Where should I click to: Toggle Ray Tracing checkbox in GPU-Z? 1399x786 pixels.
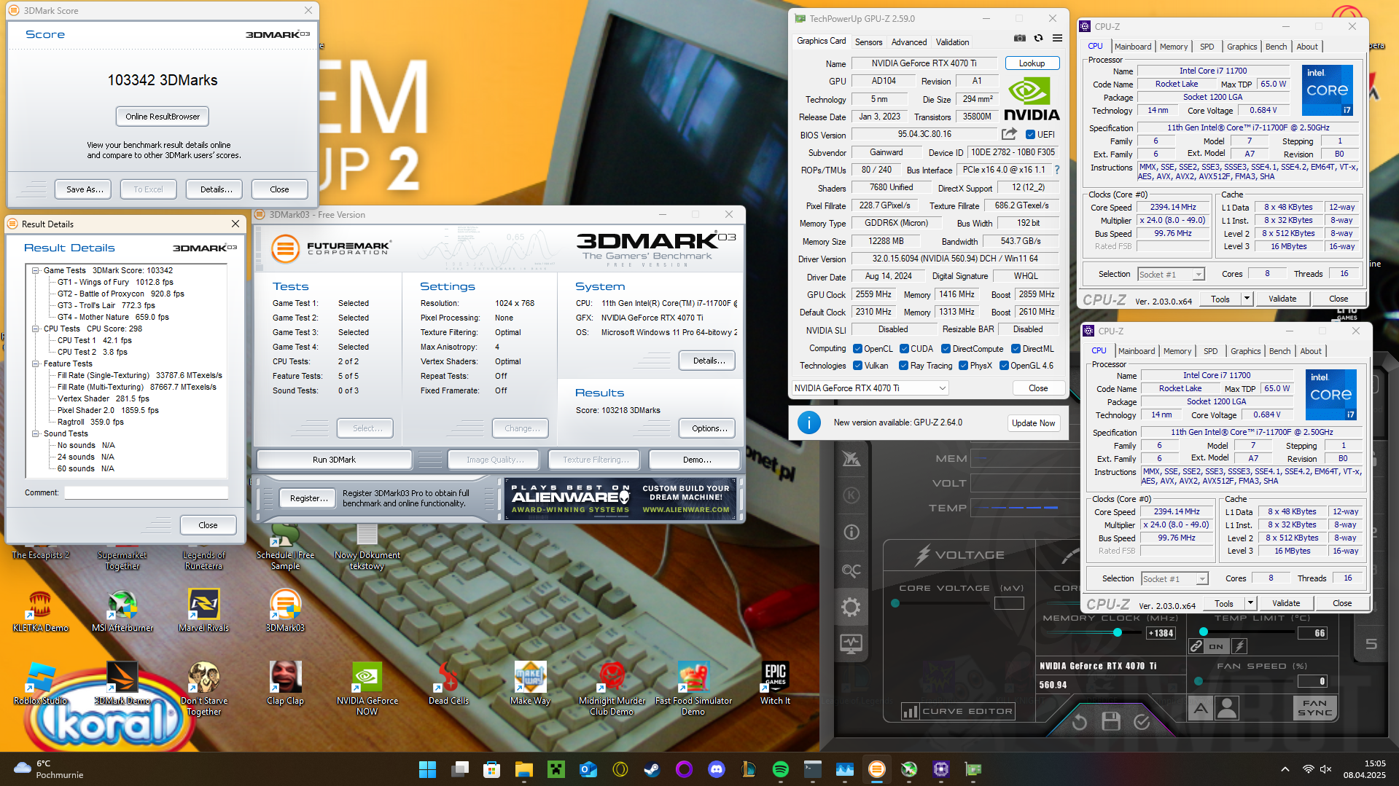click(904, 366)
